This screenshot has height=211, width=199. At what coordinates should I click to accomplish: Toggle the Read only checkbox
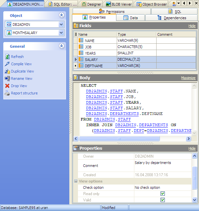[x=163, y=194]
